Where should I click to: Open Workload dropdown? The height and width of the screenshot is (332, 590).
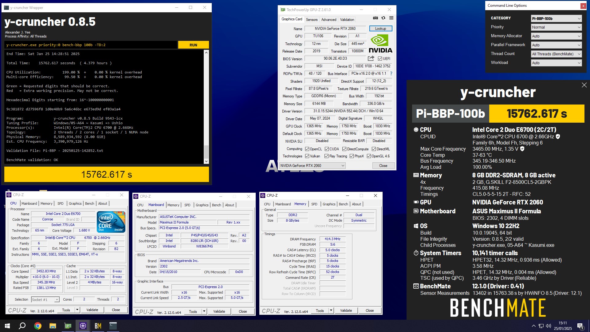(556, 63)
